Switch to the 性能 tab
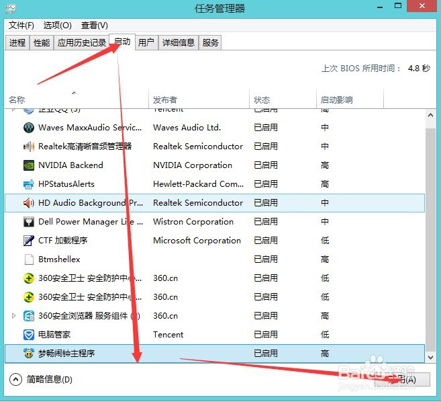Image resolution: width=441 pixels, height=402 pixels. tap(42, 42)
